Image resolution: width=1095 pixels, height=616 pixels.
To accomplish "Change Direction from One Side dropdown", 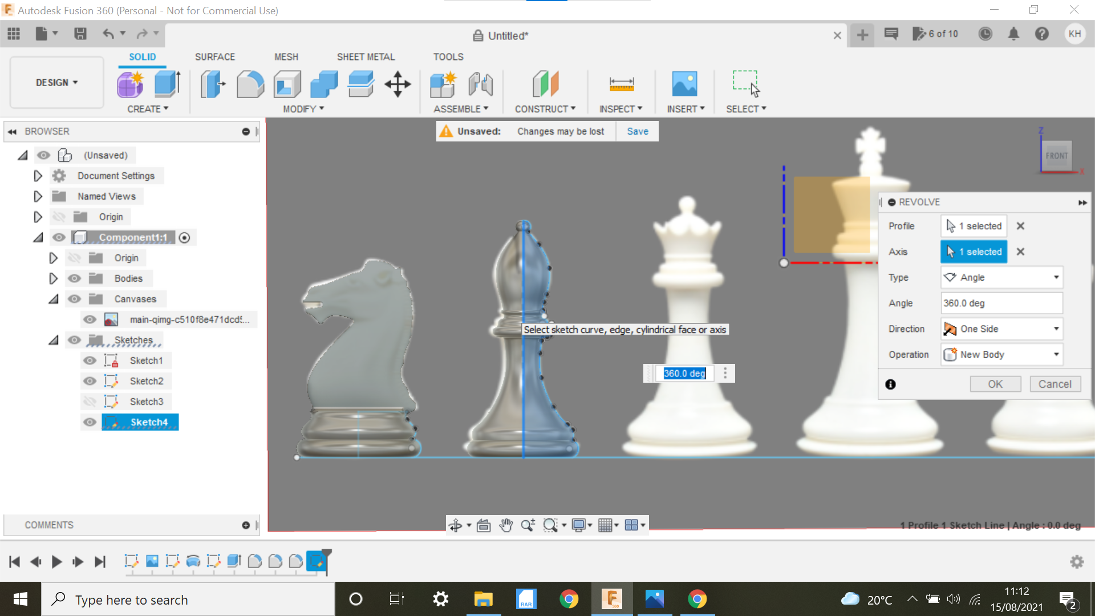I will click(x=1001, y=329).
